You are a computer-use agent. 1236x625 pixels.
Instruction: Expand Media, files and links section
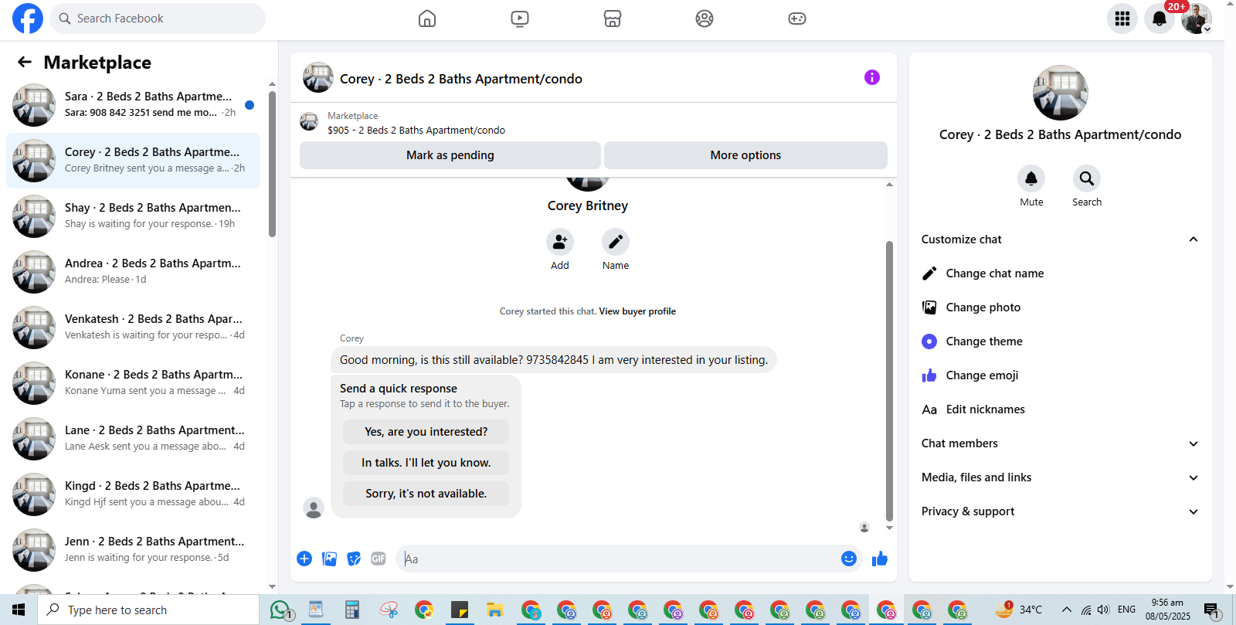(1060, 477)
